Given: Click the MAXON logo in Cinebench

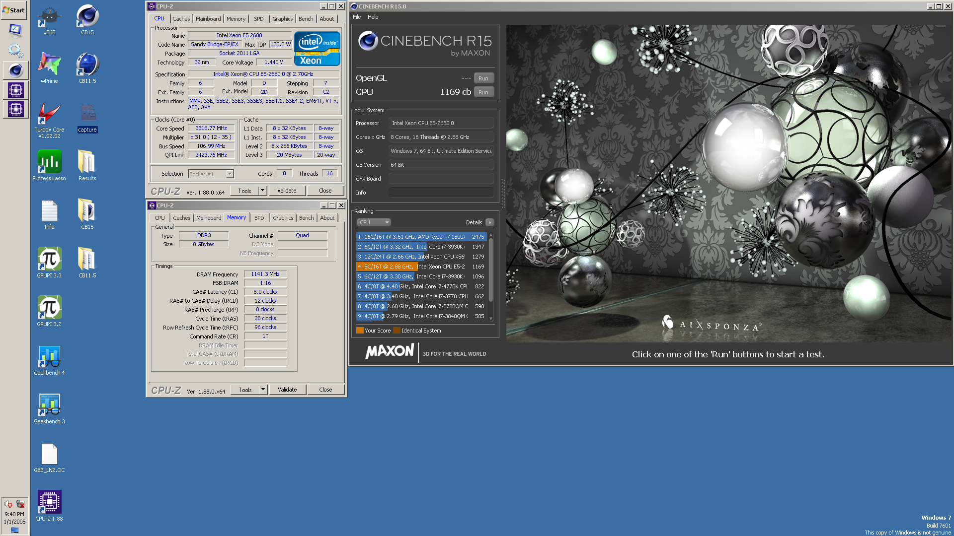Looking at the screenshot, I should point(390,351).
